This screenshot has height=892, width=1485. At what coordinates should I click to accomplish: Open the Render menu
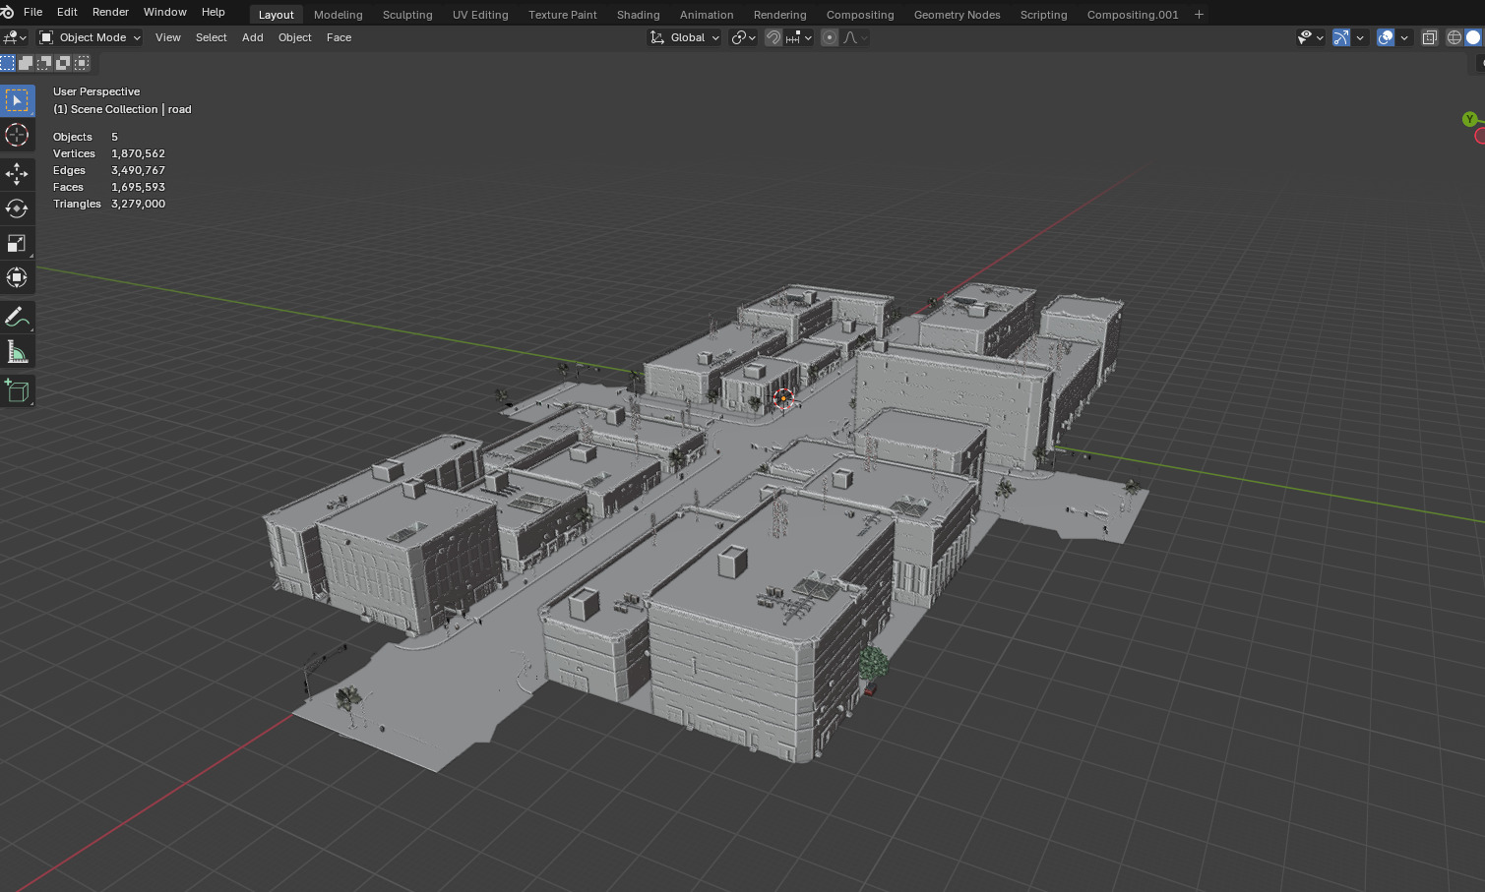point(110,12)
